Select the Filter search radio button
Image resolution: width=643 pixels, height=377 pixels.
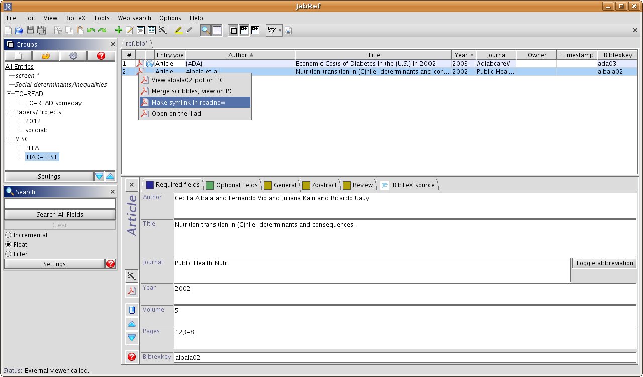[8, 254]
